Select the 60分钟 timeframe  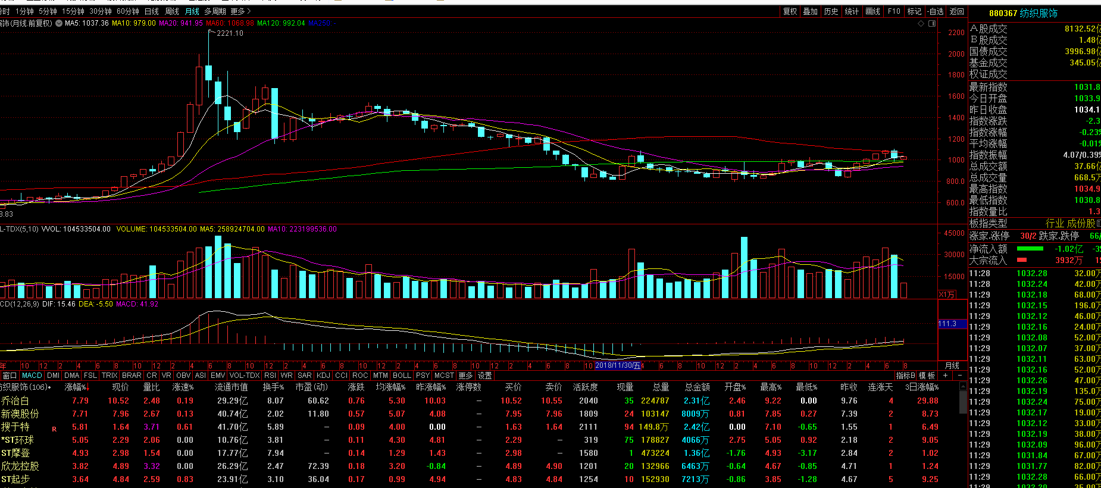(x=128, y=11)
